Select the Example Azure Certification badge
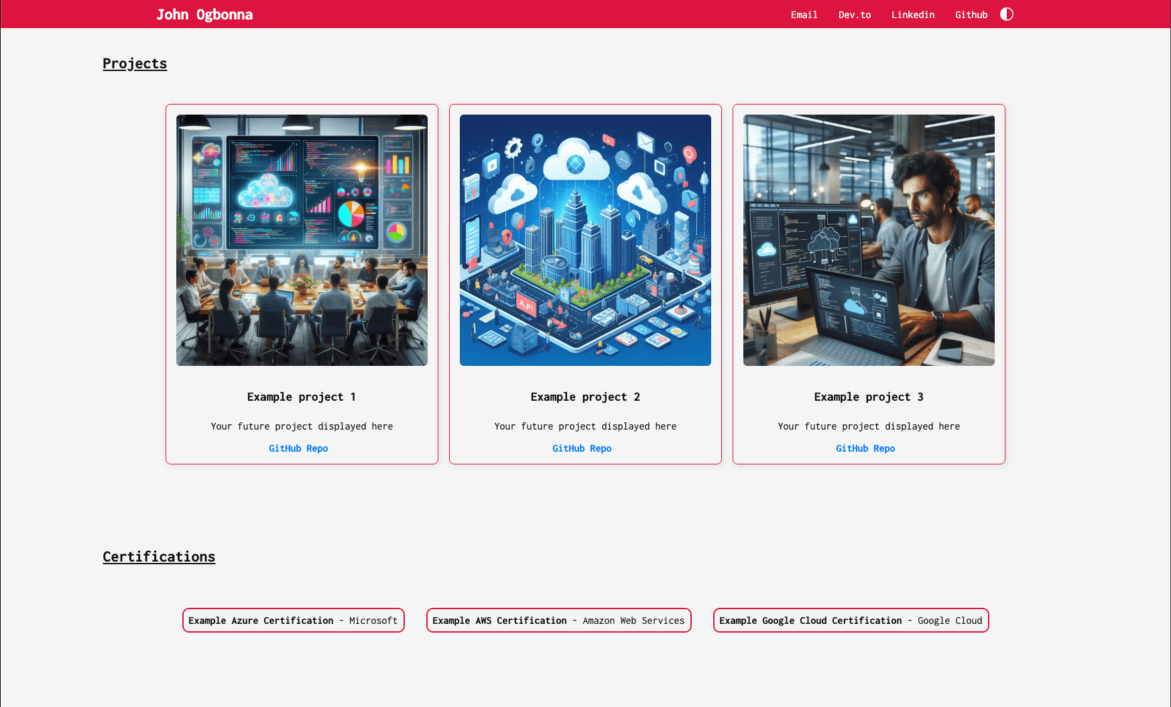 click(294, 621)
